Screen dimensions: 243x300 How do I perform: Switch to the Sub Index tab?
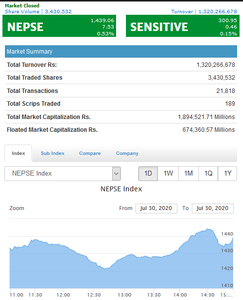53,153
